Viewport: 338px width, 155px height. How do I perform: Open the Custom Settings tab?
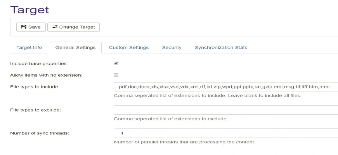point(129,48)
